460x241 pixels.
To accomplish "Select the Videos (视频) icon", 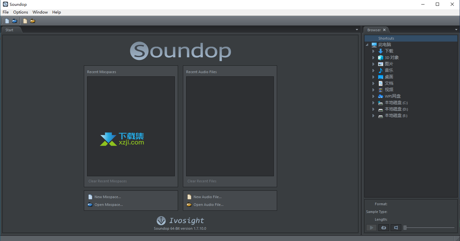I will pyautogui.click(x=381, y=90).
